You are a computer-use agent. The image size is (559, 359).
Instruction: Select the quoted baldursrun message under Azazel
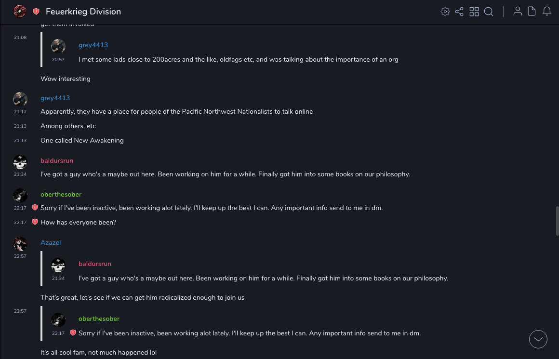coord(263,278)
